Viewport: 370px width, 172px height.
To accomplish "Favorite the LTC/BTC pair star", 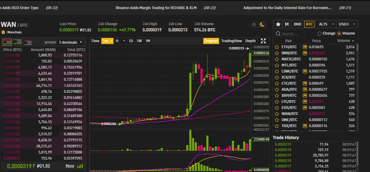I will coord(277,102).
